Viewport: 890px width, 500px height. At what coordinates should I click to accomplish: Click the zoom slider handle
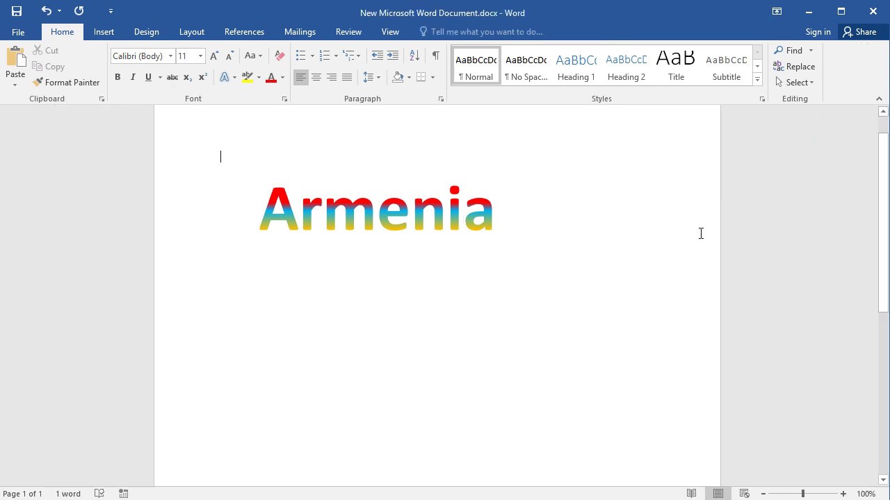pos(803,494)
